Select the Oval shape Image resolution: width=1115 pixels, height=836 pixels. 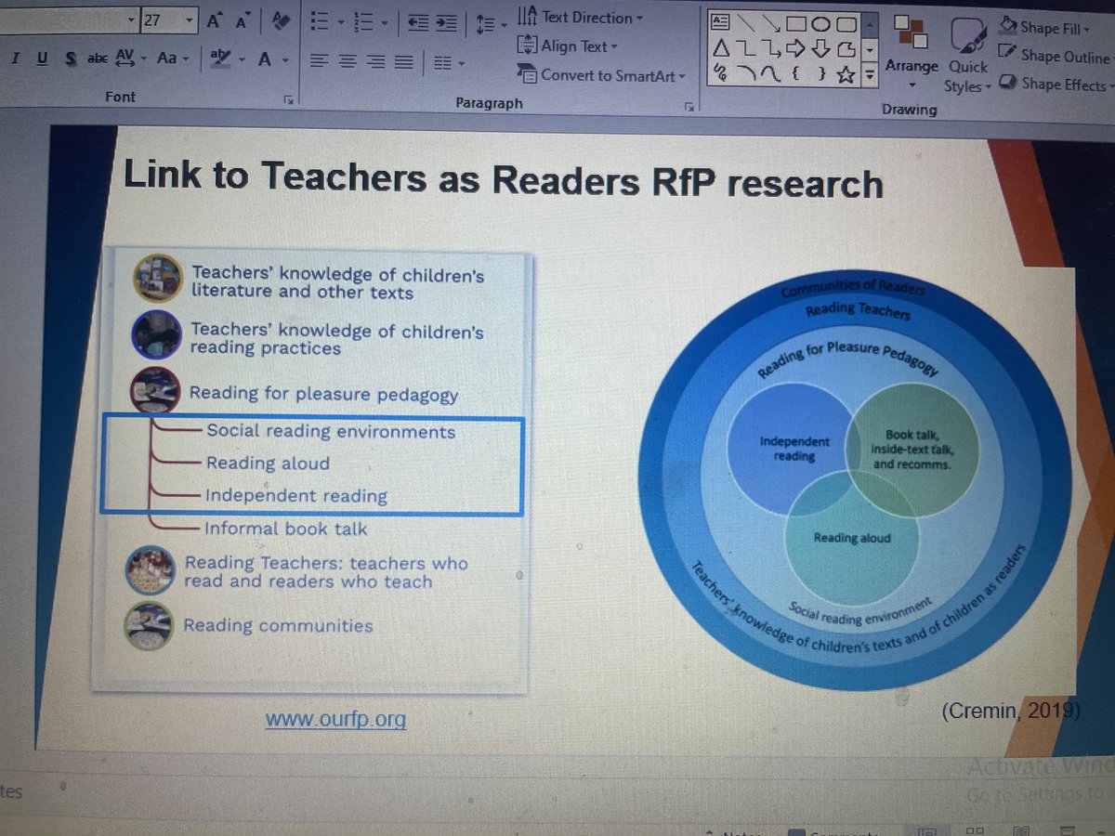[821, 24]
